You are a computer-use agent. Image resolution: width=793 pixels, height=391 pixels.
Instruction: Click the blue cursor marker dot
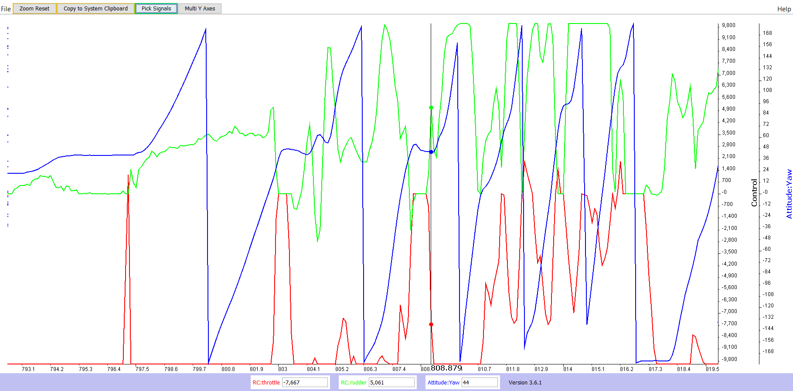click(431, 152)
